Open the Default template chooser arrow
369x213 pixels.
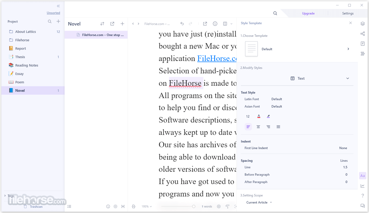tap(348, 49)
